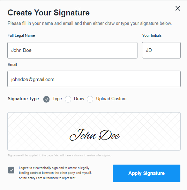Select the Type signature radio button

tap(46, 99)
